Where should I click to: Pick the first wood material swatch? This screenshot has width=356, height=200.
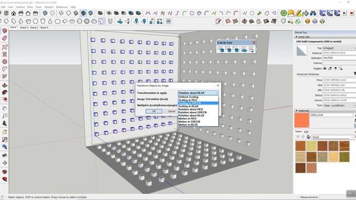[300, 146]
